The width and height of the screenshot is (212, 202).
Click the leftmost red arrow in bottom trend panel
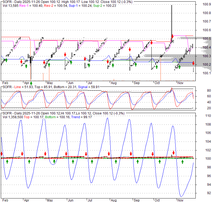pyautogui.click(x=2, y=154)
